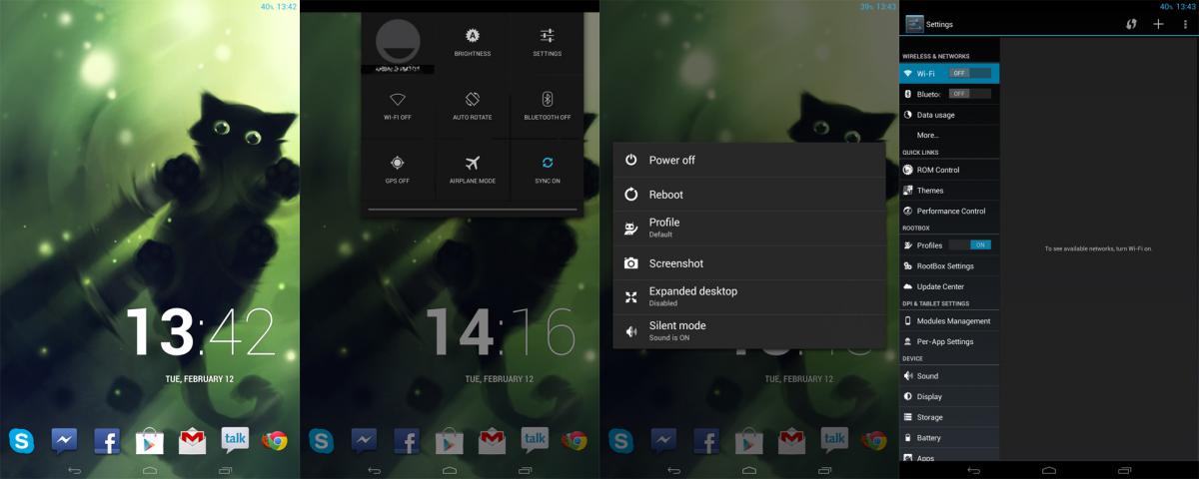
Task: Tap home navigation button below the power menu
Action: pos(749,469)
